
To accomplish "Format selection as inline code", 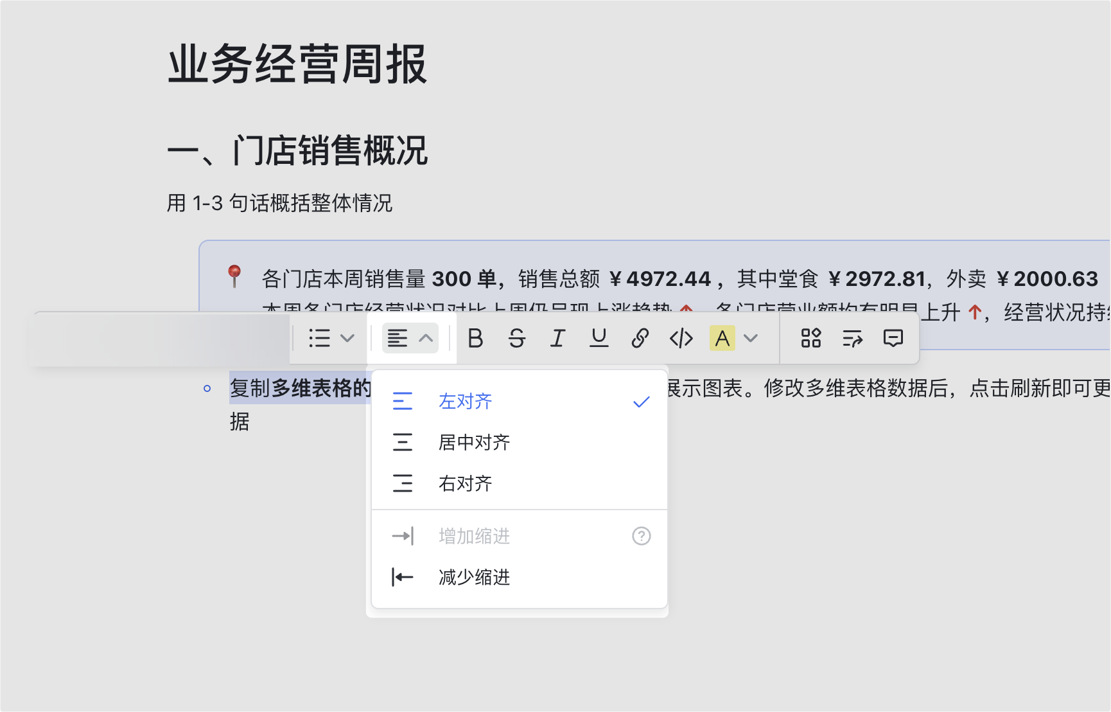I will tap(681, 338).
